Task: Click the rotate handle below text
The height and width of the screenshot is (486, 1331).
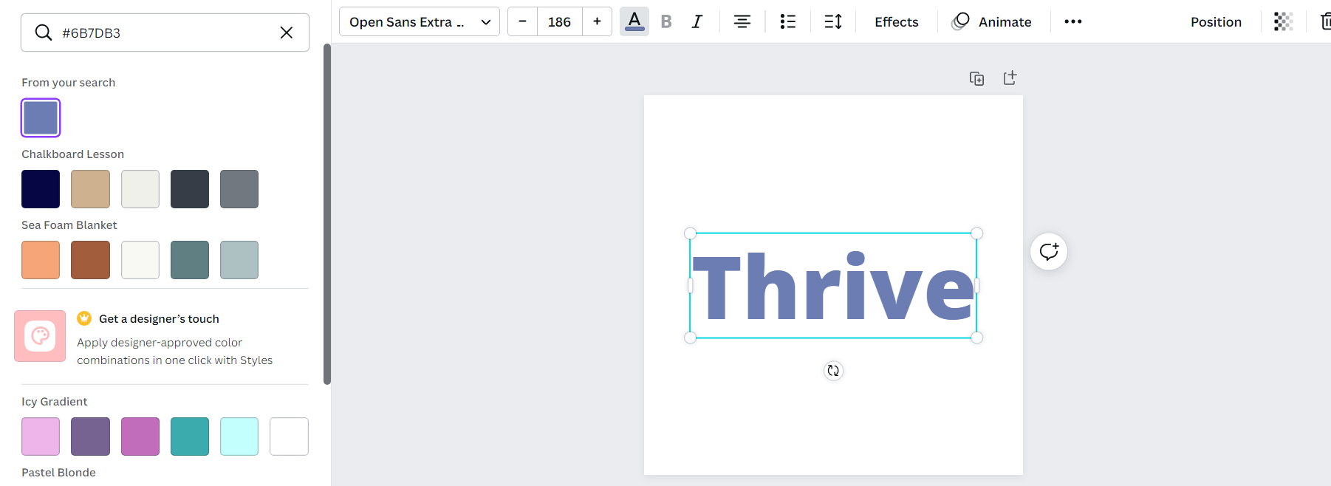Action: coord(833,371)
